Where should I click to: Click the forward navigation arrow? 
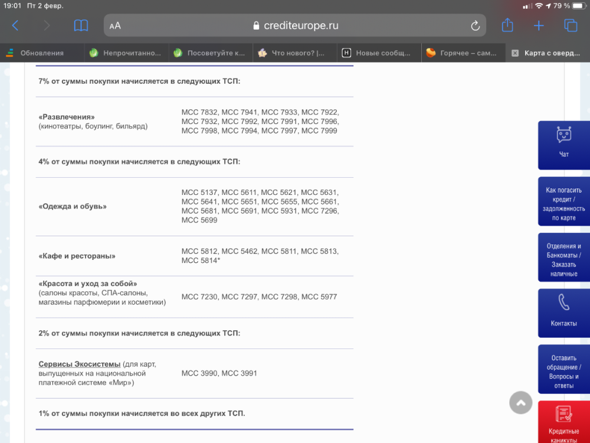[x=46, y=25]
